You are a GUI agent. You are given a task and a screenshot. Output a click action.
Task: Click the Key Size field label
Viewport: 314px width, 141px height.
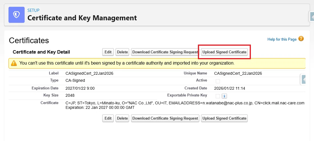[51, 95]
